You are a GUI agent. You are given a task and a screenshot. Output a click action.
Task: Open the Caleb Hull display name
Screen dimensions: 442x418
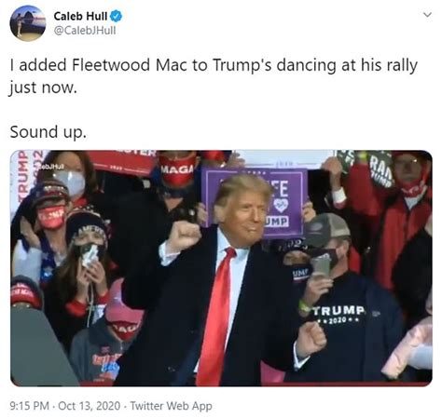80,16
